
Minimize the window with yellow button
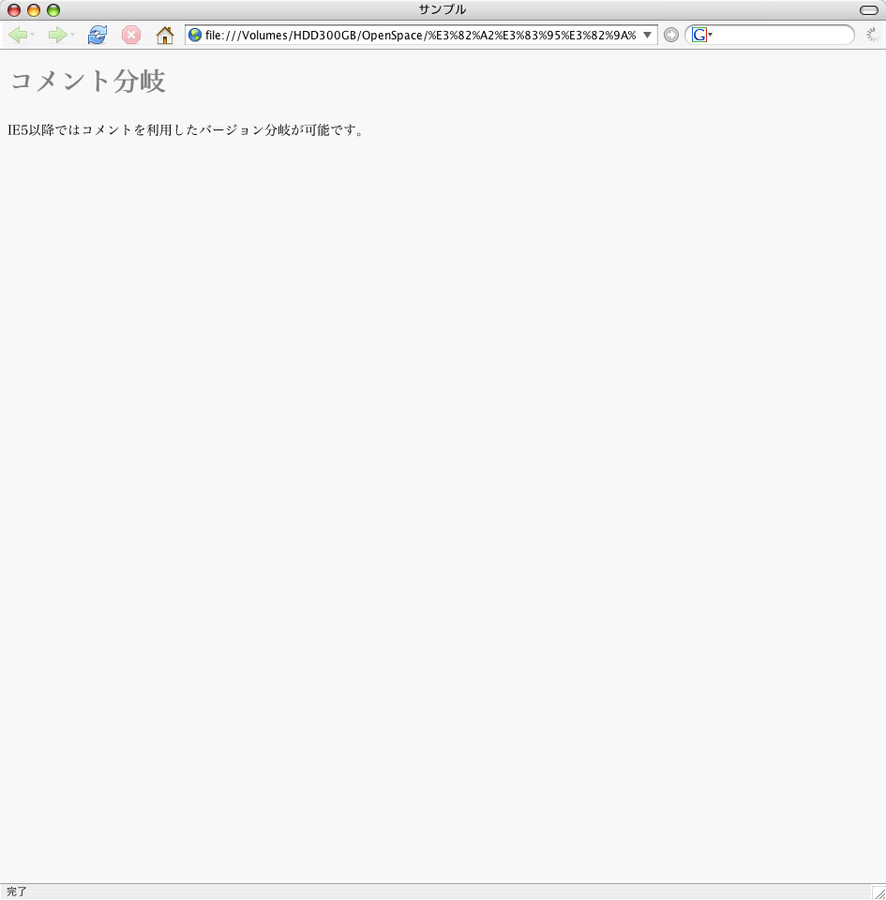pos(34,10)
